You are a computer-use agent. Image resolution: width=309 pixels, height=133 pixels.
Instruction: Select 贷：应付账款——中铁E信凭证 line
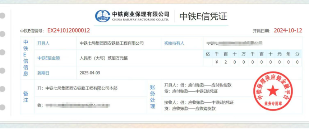point(191,92)
